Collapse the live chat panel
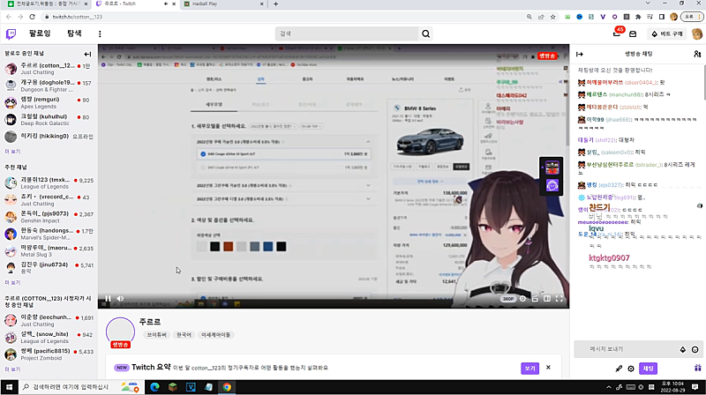The image size is (706, 395). 580,54
